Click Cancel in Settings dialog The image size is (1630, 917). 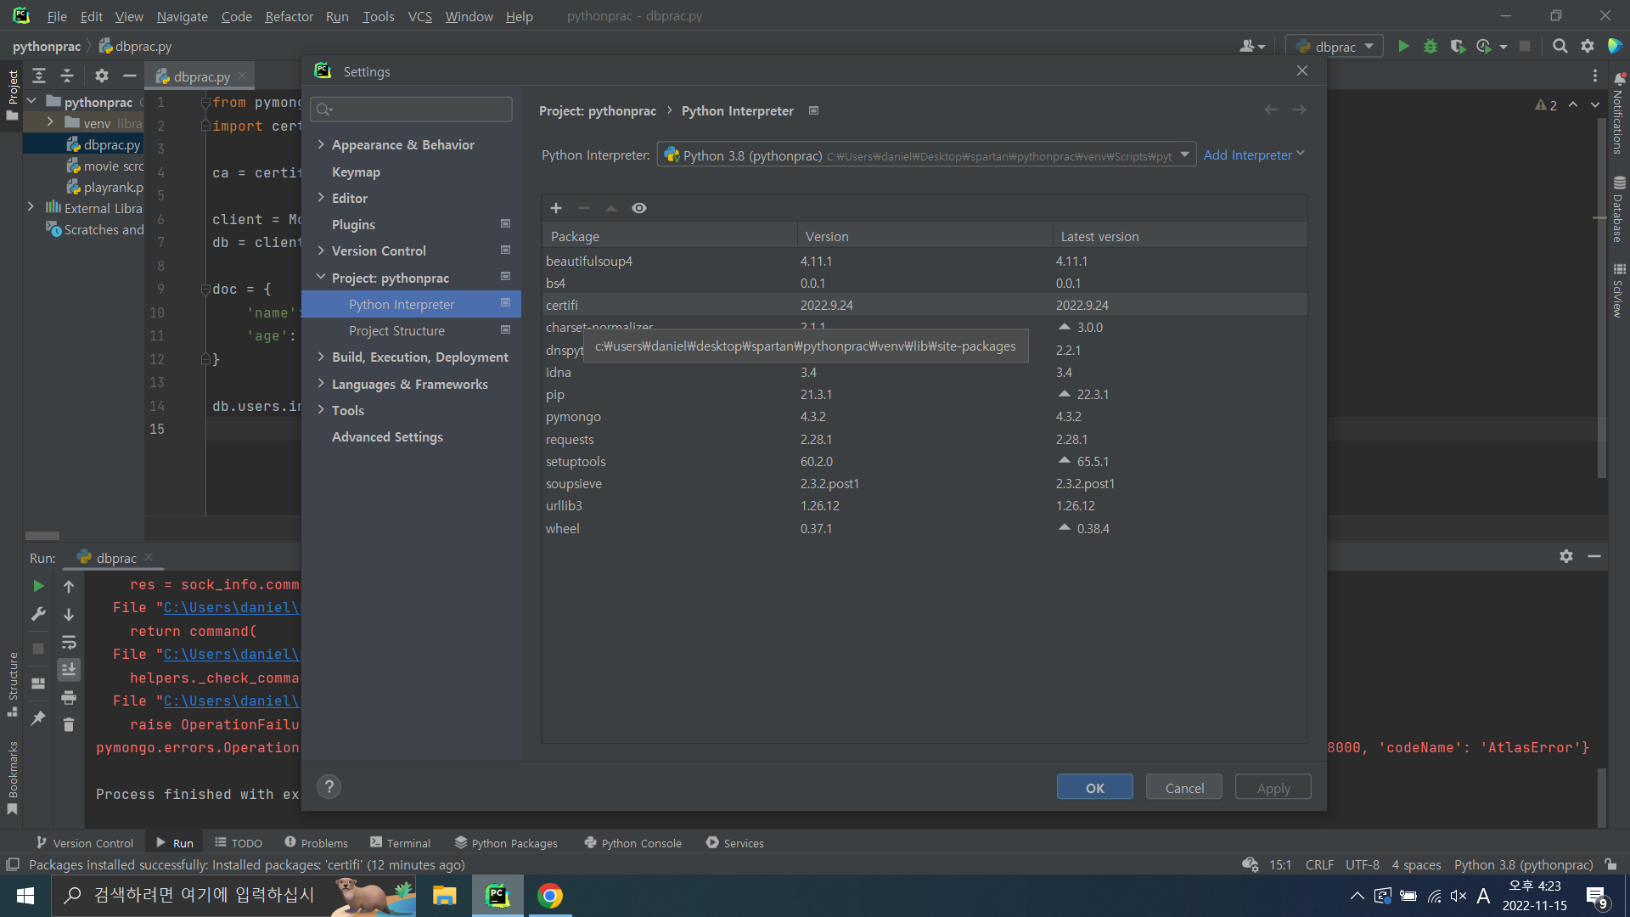click(1184, 788)
